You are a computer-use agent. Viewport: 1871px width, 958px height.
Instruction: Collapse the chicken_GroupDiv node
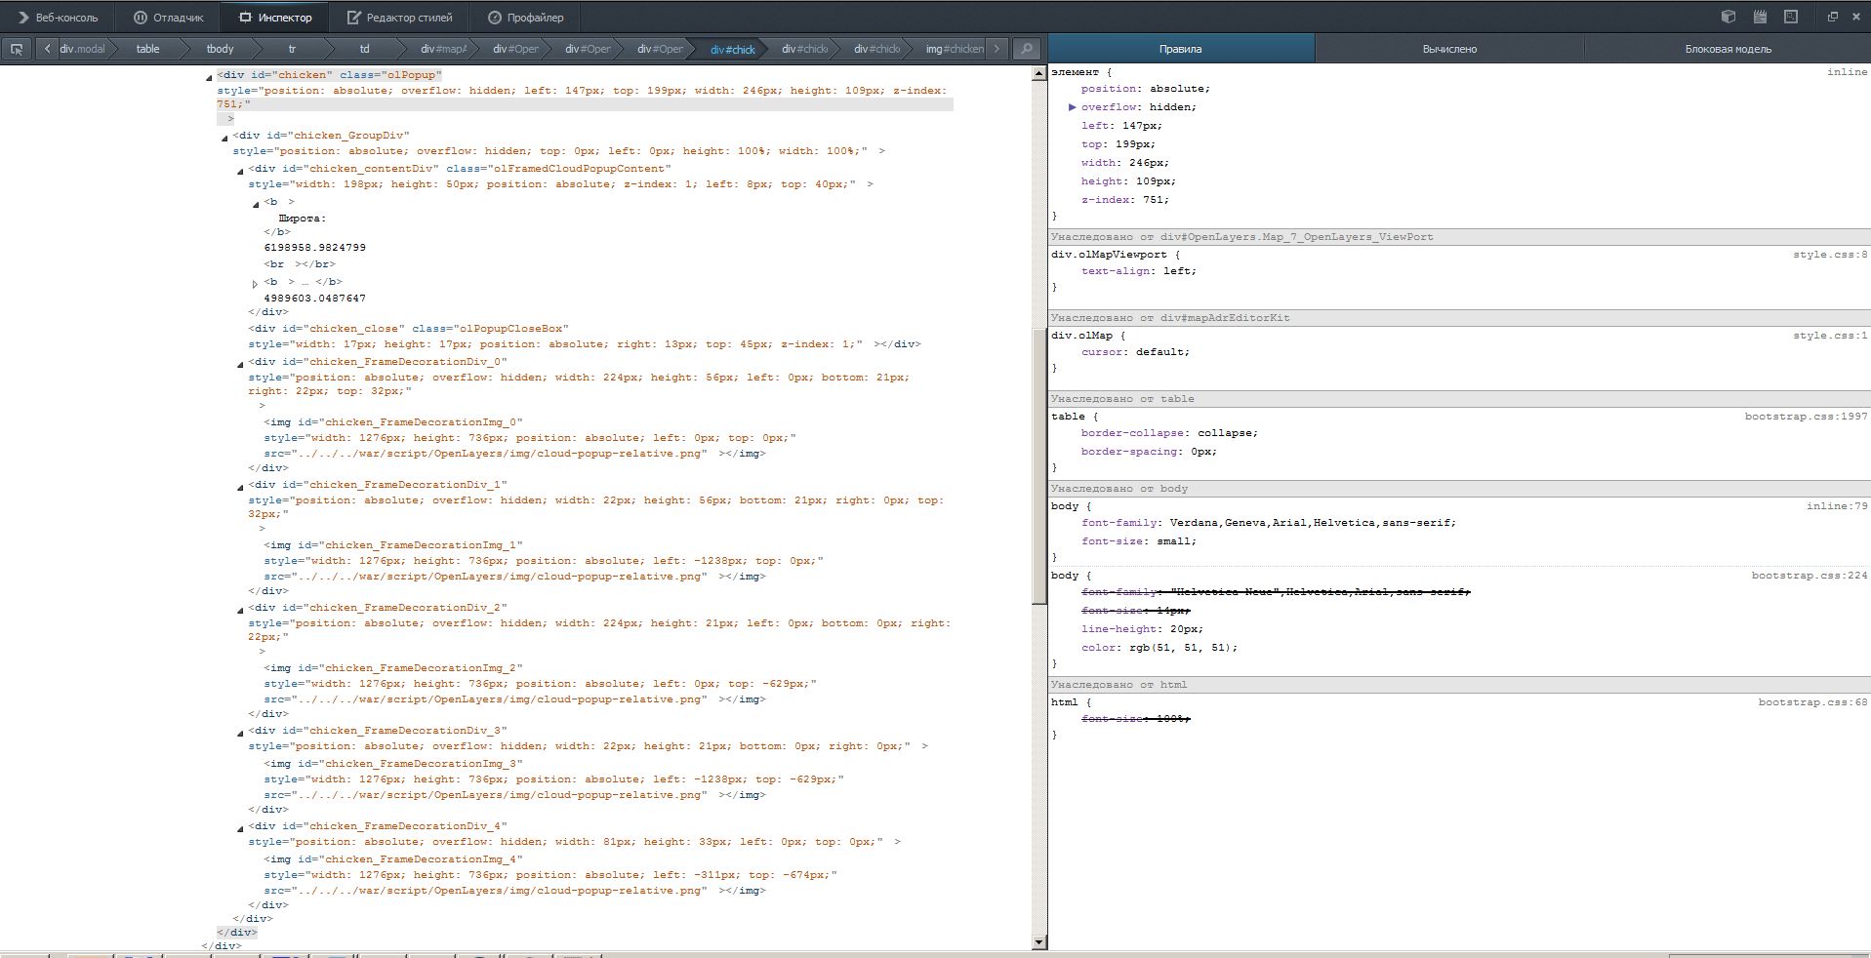pyautogui.click(x=224, y=138)
